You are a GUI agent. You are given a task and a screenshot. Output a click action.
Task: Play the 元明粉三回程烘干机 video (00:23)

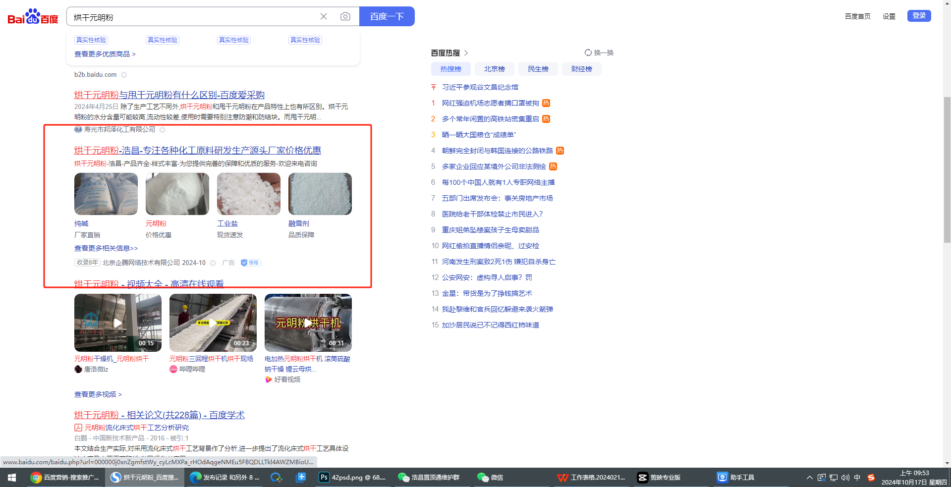[213, 323]
